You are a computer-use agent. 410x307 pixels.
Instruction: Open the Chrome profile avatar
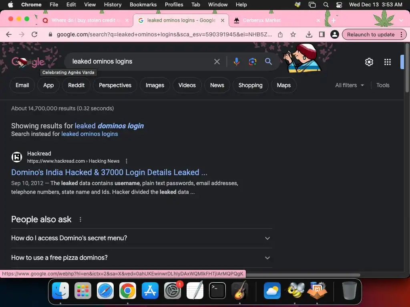pyautogui.click(x=334, y=34)
